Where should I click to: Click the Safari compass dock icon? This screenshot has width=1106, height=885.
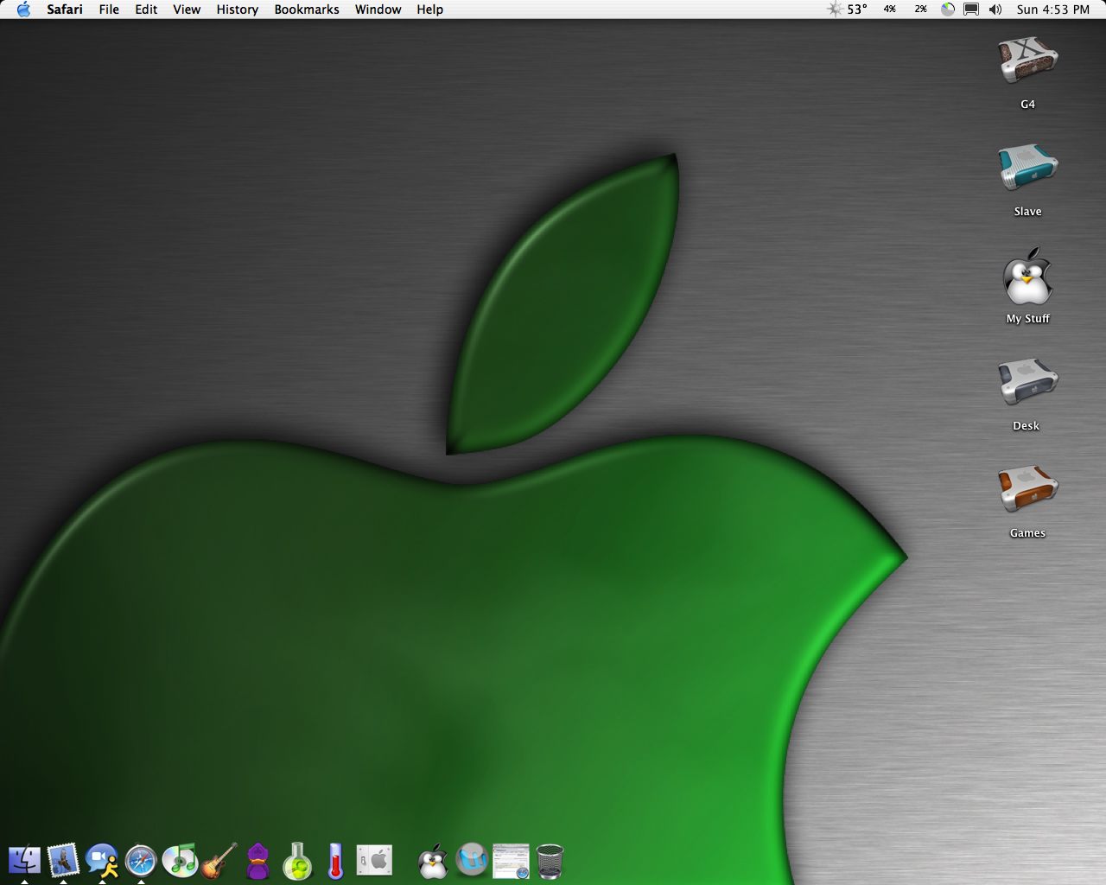tap(141, 861)
